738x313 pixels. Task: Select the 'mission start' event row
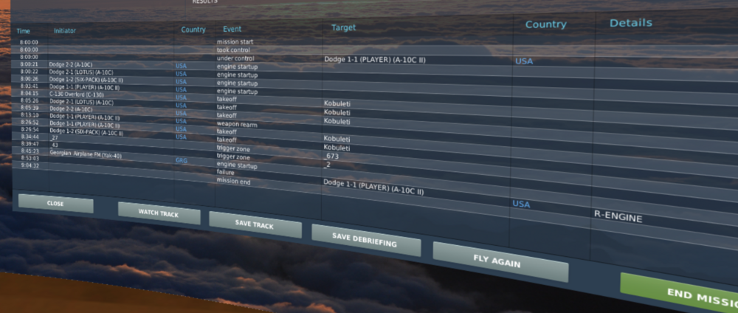click(x=235, y=42)
